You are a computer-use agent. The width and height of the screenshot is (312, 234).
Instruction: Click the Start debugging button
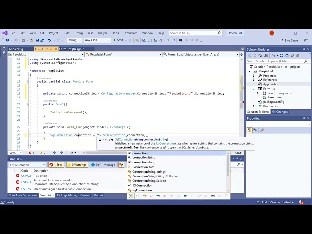coord(118,40)
